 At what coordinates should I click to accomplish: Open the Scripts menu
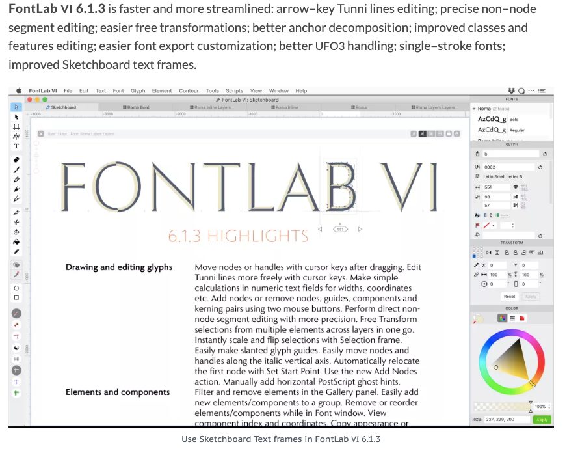coord(234,91)
